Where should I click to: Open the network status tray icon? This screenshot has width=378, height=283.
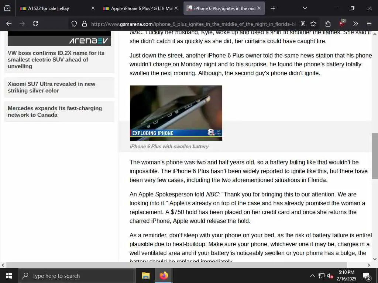point(322,276)
